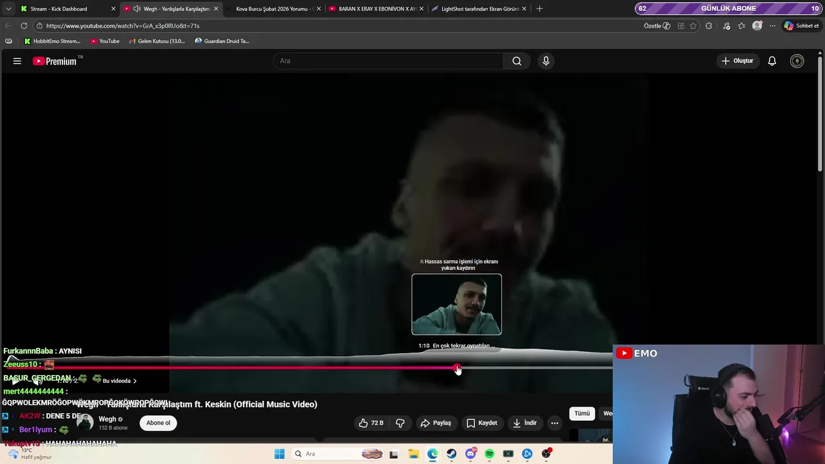Open HobbitEmo Stream bookmark
Screen dimensions: 825x464
(x=52, y=41)
